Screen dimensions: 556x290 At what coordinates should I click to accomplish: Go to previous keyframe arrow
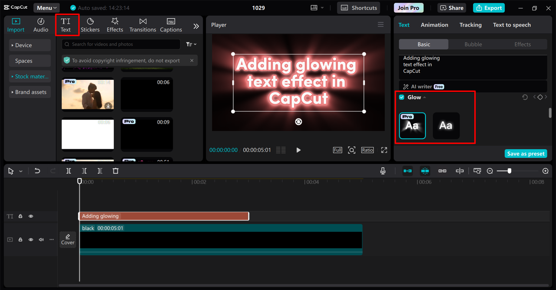535,98
